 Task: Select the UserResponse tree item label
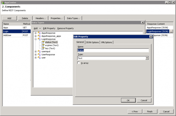(x=48, y=55)
